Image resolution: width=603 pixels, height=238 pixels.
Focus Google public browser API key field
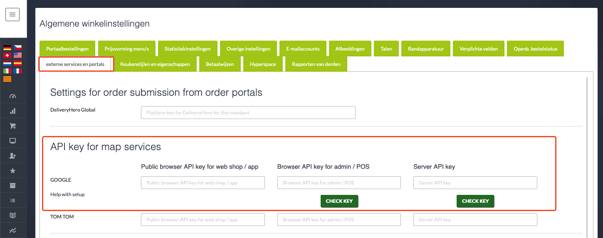pyautogui.click(x=203, y=183)
